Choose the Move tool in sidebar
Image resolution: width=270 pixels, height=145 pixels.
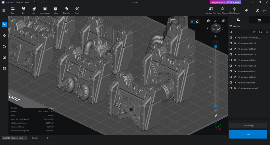(x=4, y=36)
